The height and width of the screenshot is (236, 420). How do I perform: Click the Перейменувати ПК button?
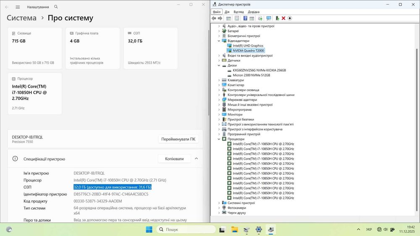[178, 139]
